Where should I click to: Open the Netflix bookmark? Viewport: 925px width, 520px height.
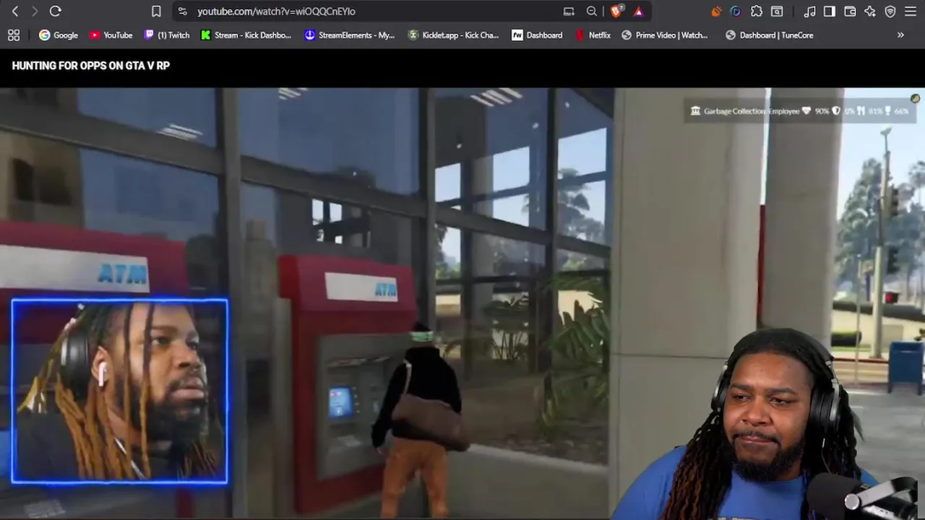pos(593,35)
